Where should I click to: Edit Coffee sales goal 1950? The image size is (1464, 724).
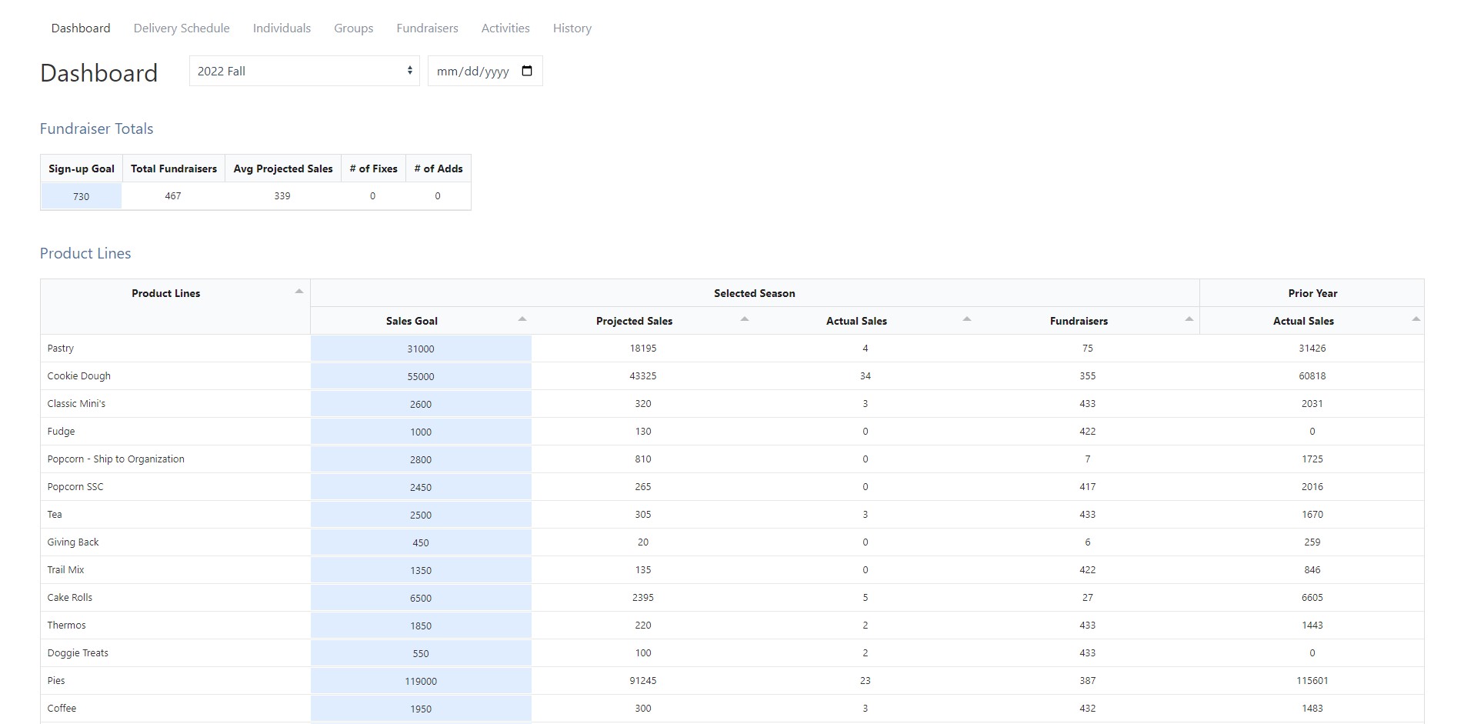[421, 709]
